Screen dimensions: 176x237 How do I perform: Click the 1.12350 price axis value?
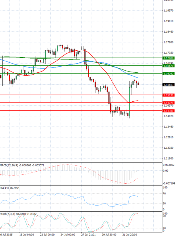[168, 148]
